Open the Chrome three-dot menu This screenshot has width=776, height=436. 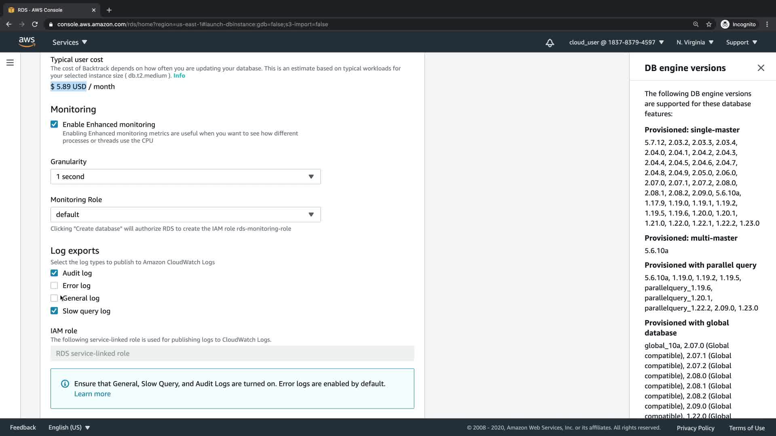(767, 24)
